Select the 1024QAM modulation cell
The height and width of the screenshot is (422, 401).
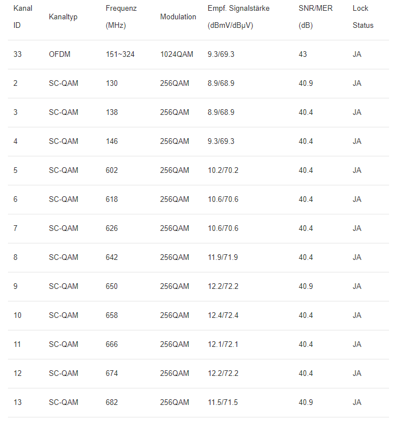(x=176, y=54)
